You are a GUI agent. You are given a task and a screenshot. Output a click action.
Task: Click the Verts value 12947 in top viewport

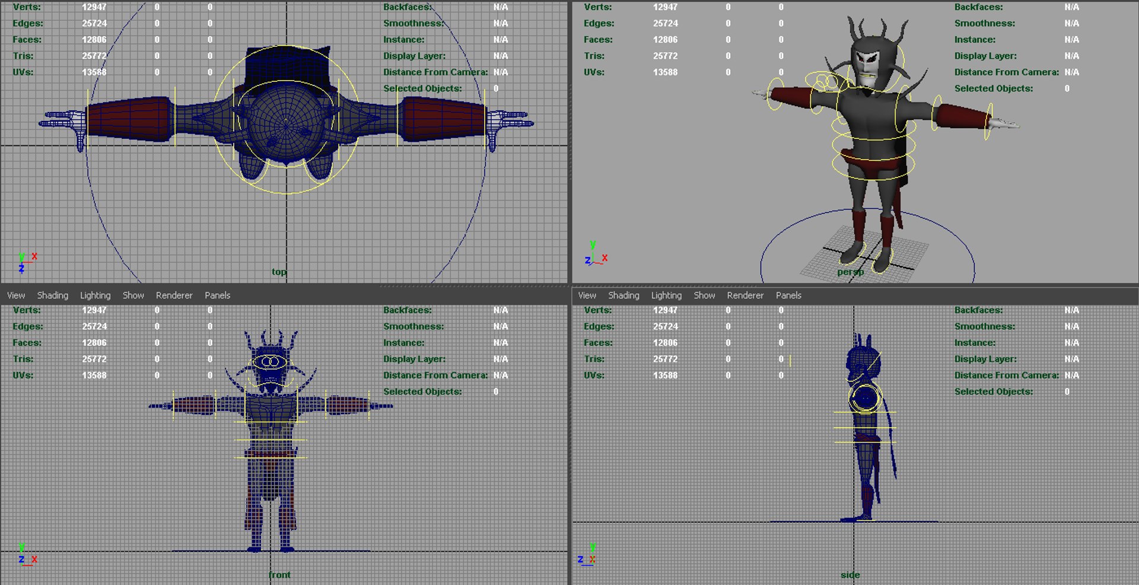tap(94, 7)
